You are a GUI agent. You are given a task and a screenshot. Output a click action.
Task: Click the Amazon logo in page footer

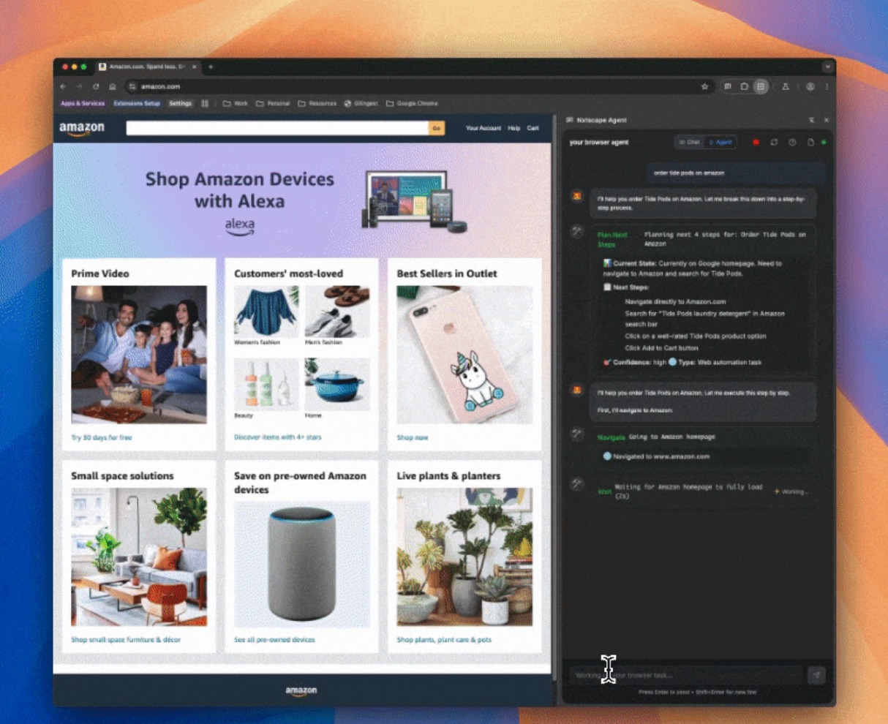[x=301, y=690]
